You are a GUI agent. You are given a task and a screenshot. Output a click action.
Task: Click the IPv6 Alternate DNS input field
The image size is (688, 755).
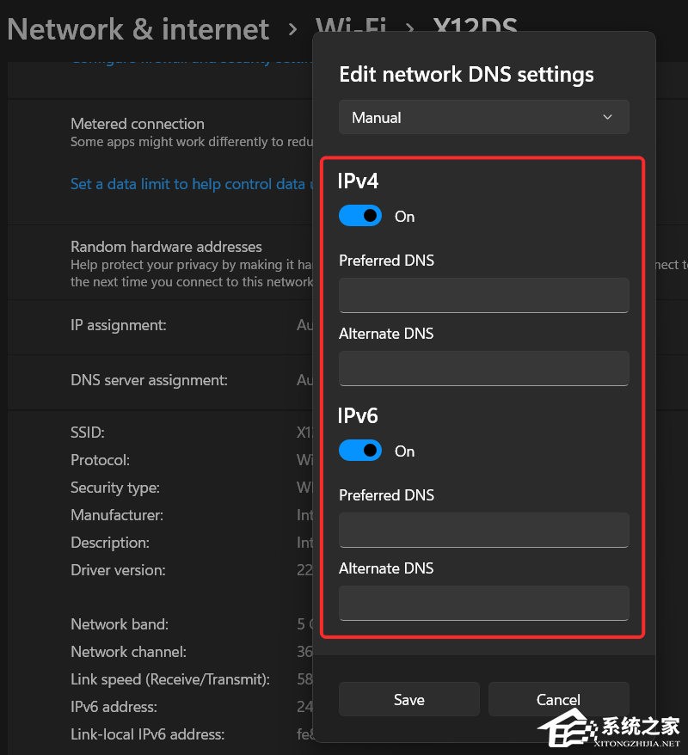coord(483,603)
